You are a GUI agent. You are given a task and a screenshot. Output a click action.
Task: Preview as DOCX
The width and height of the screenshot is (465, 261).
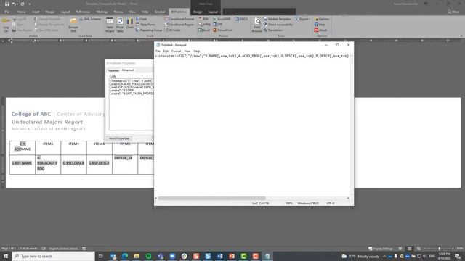(241, 19)
